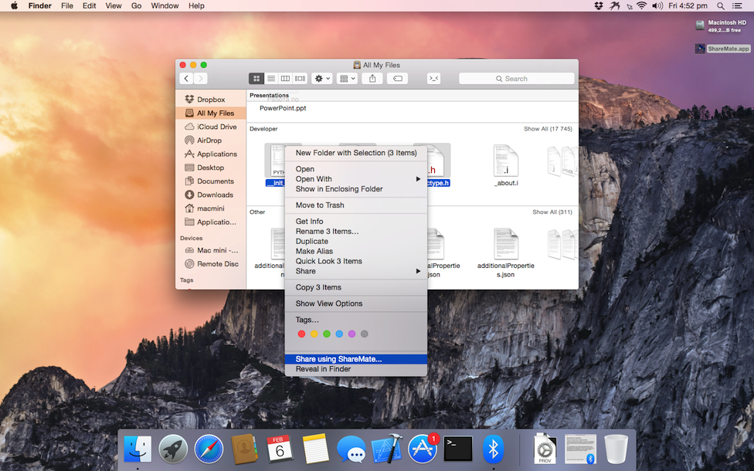Select the _about.i file
This screenshot has height=471, width=754.
[506, 165]
